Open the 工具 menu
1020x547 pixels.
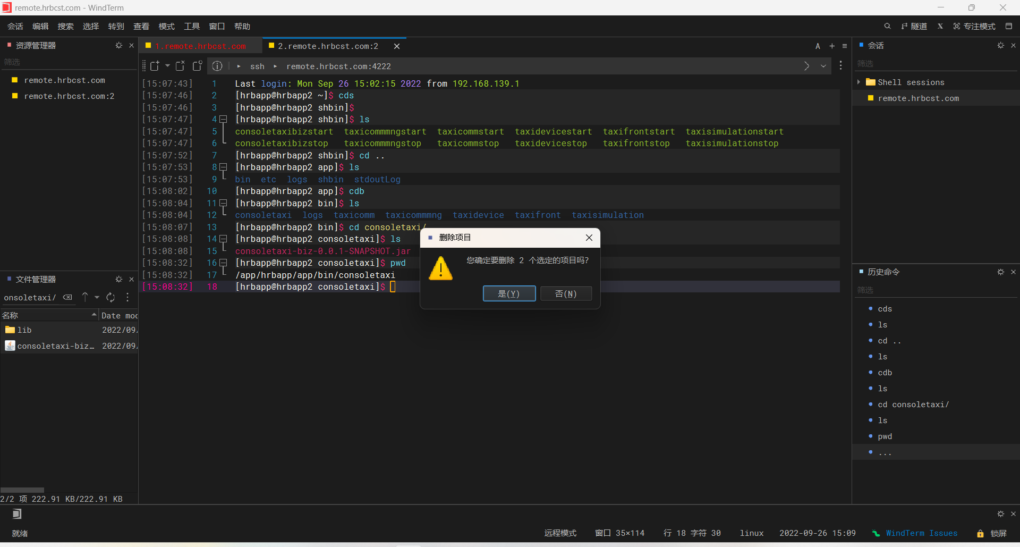click(x=192, y=26)
